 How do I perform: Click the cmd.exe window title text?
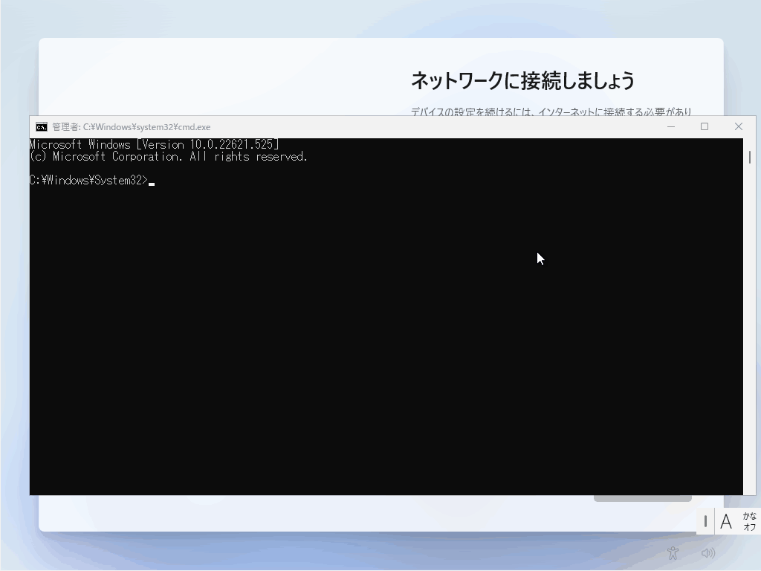[x=132, y=126]
